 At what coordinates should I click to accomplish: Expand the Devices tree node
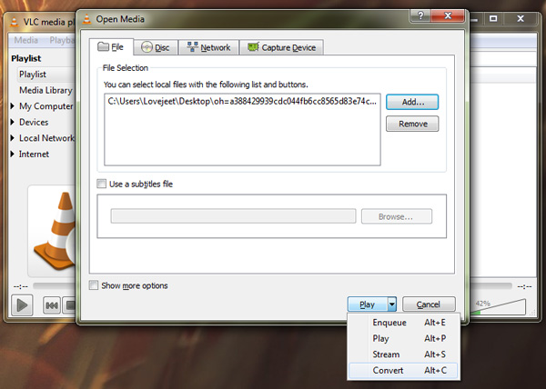click(x=13, y=122)
